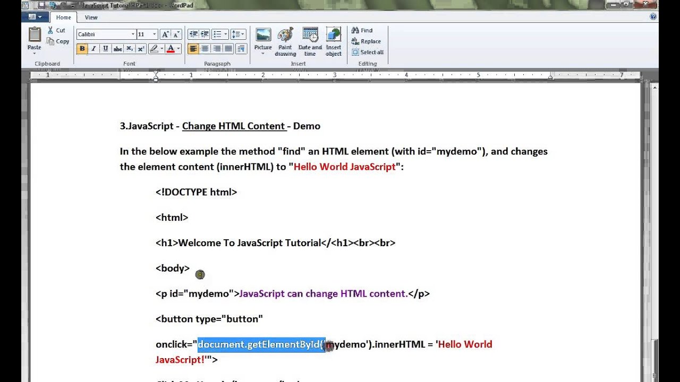Screen dimensions: 680x382
Task: Start a bulleted list
Action: (x=217, y=34)
